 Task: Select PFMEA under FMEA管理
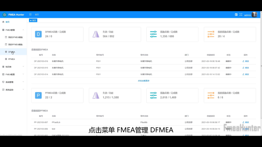13,59
